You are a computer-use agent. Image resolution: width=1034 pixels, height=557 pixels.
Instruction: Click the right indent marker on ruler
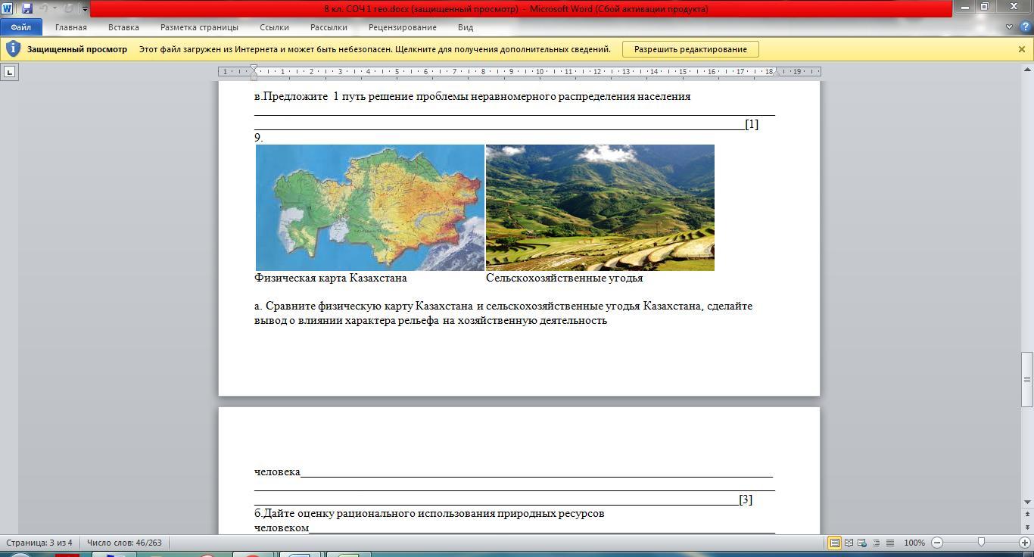(x=775, y=75)
